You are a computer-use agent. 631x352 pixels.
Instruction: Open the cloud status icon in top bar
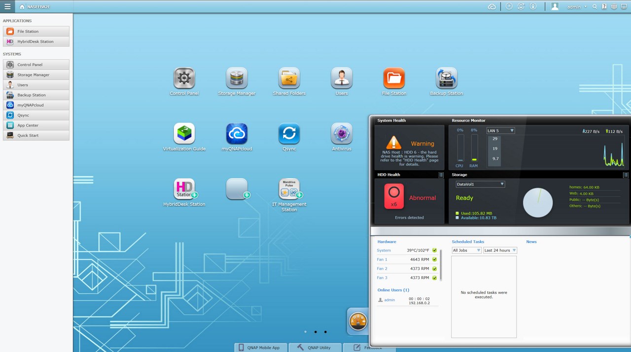(x=491, y=6)
